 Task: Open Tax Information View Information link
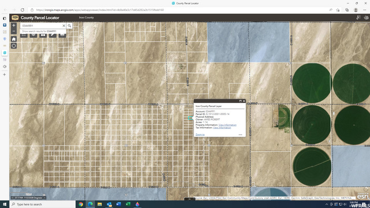[222, 128]
